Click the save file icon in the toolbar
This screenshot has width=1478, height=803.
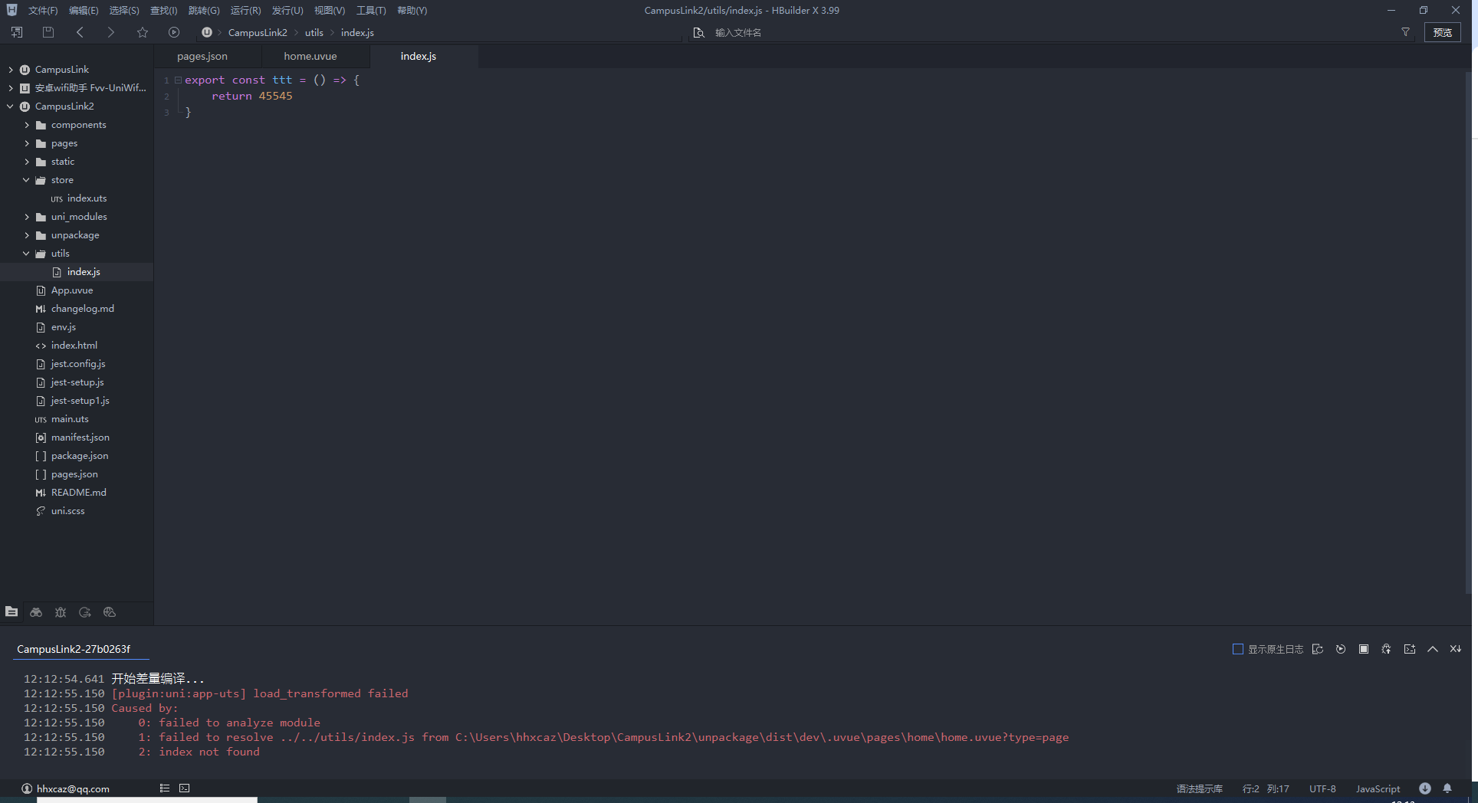pos(48,32)
